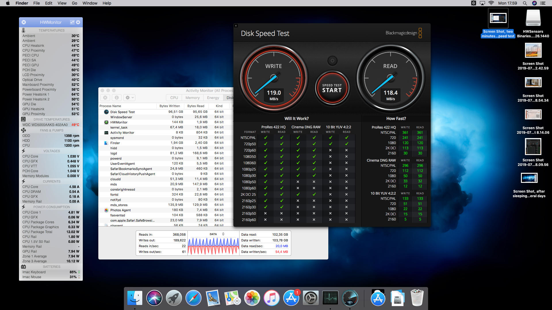Open Apple menu
Image resolution: width=552 pixels, height=310 pixels.
(x=8, y=3)
